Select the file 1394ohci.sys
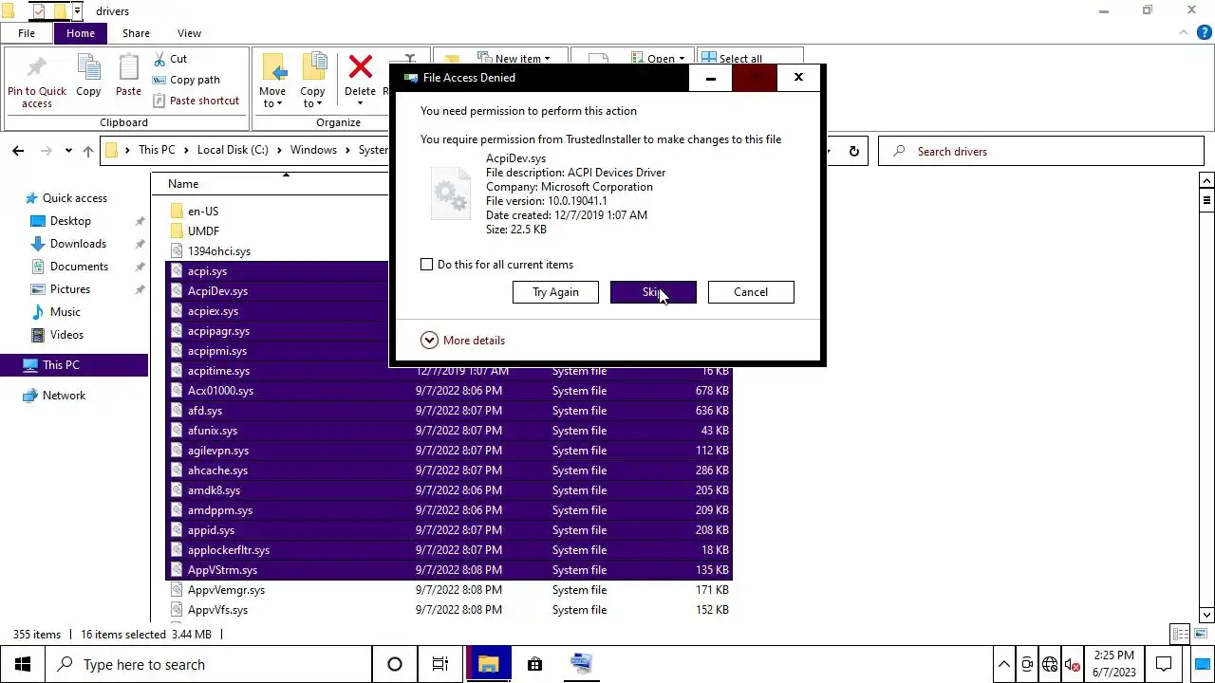The width and height of the screenshot is (1215, 683). 219,251
